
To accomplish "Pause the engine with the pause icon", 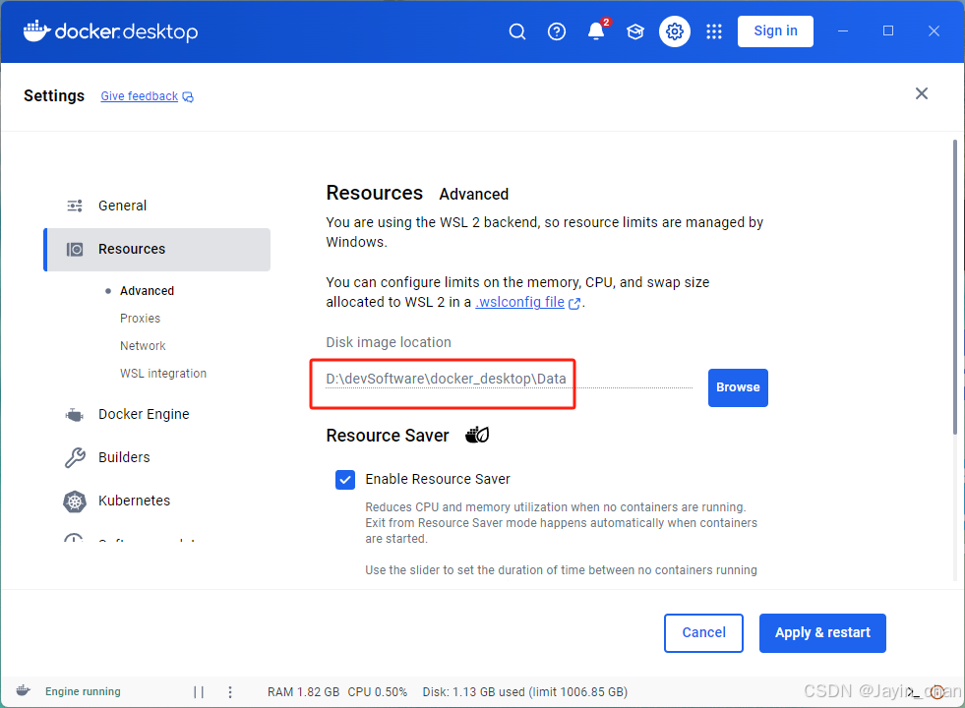I will point(199,692).
